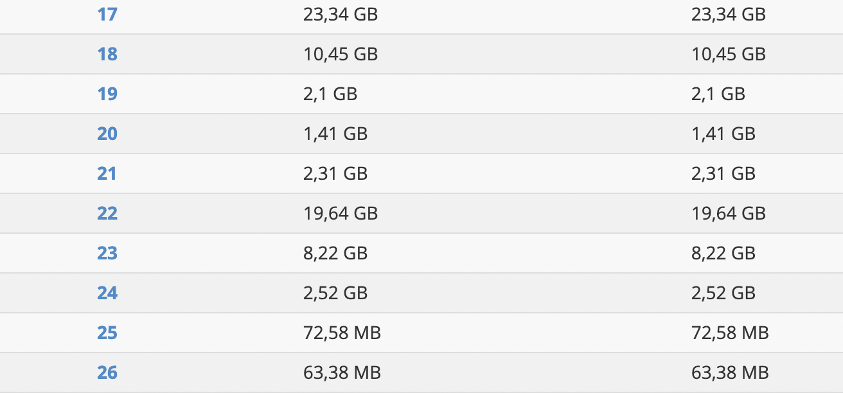Open the row 17 link

(107, 14)
